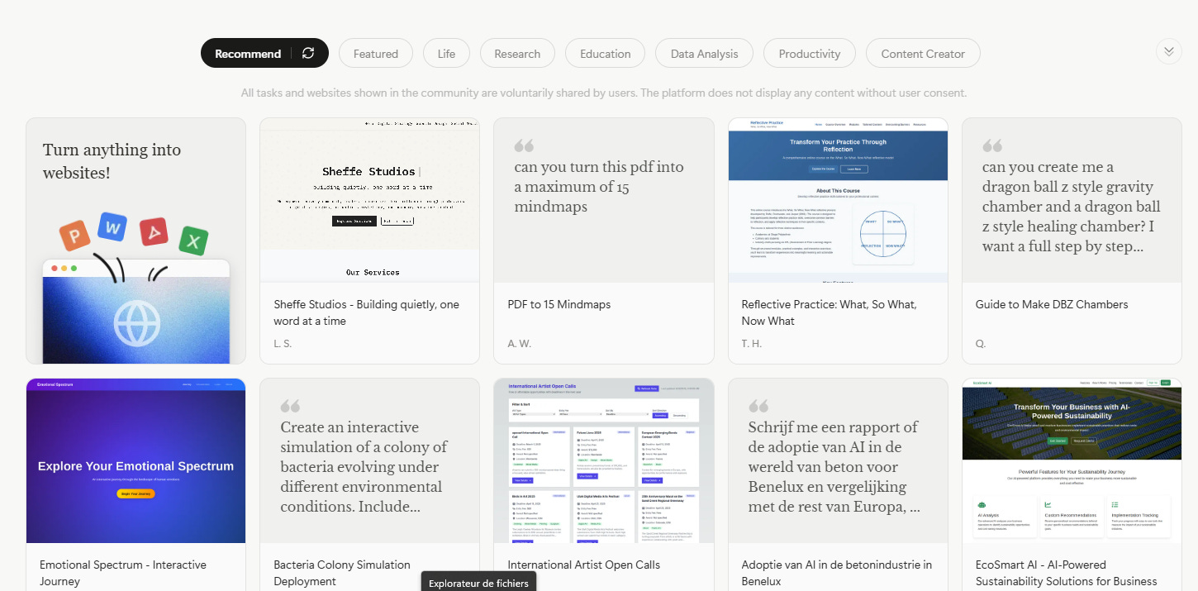The height and width of the screenshot is (591, 1198).
Task: Open the Sheffe Studios preview thumbnail
Action: (369, 200)
